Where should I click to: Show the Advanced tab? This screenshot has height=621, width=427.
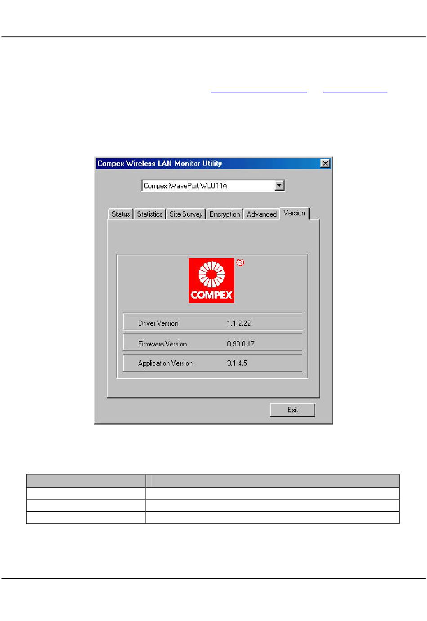(261, 214)
